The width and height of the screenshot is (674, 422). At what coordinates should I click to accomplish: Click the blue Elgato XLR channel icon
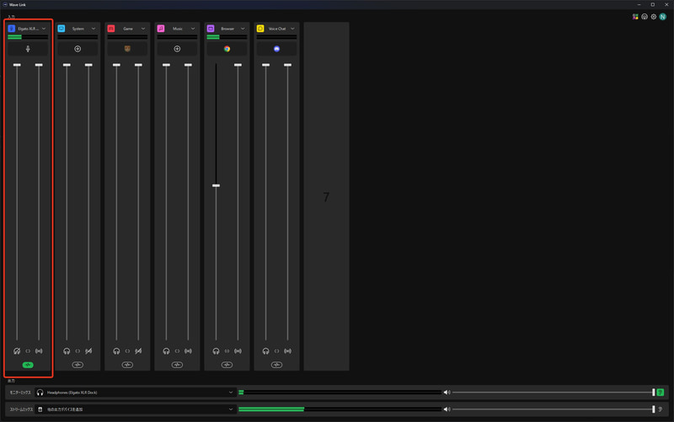click(12, 29)
